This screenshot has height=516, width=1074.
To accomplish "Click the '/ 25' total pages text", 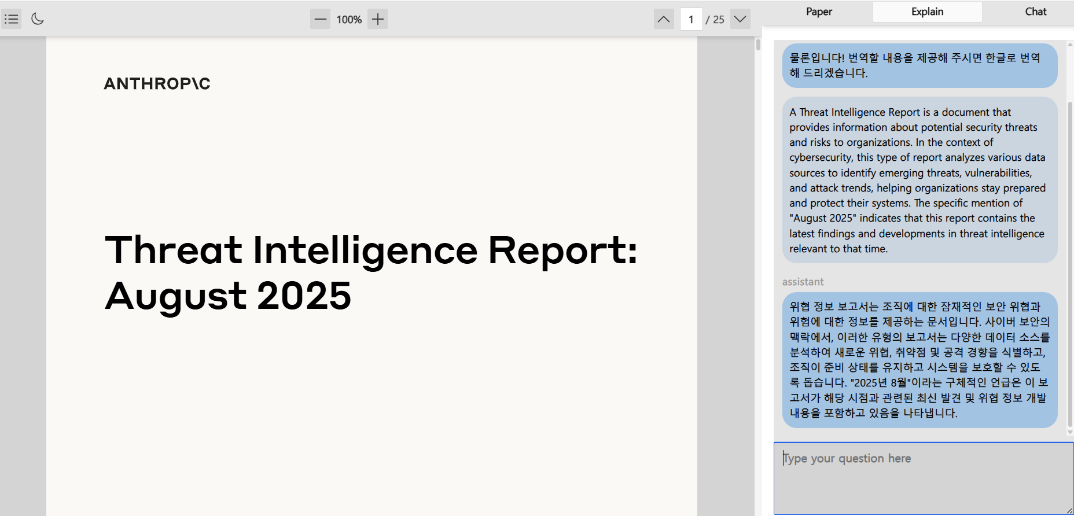I will pos(715,20).
